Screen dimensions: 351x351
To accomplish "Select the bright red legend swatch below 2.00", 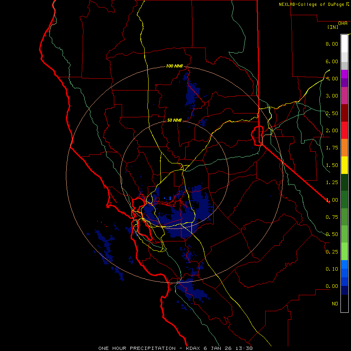I will pyautogui.click(x=344, y=130).
